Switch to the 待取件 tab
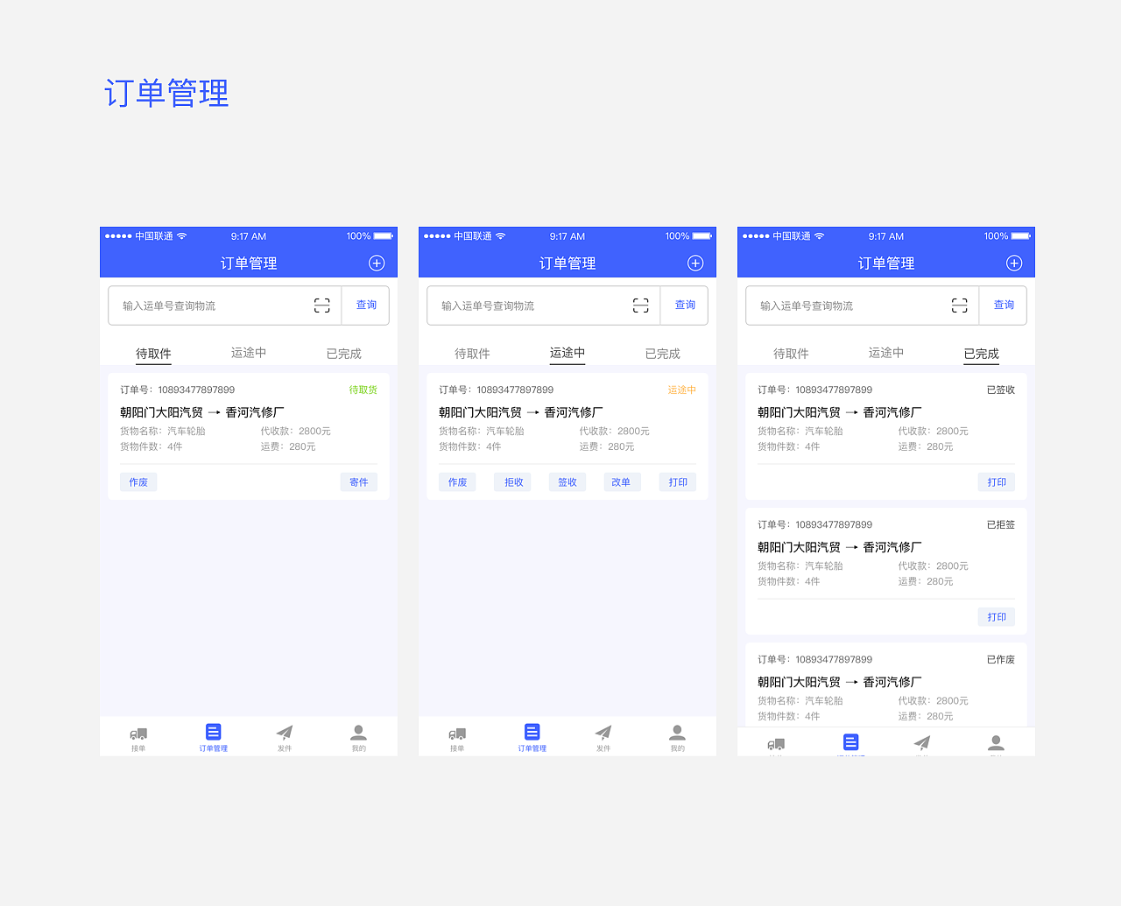Viewport: 1121px width, 906px height. click(153, 352)
